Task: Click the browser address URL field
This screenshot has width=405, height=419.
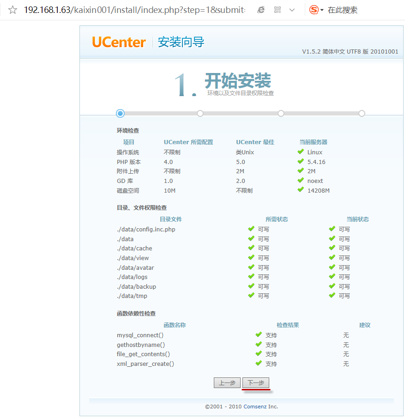Action: click(x=135, y=10)
